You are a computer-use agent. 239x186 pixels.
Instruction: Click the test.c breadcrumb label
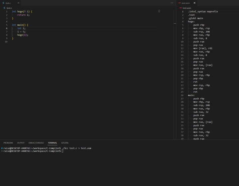[x=9, y=8]
